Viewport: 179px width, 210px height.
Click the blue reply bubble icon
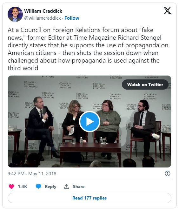coord(38,186)
